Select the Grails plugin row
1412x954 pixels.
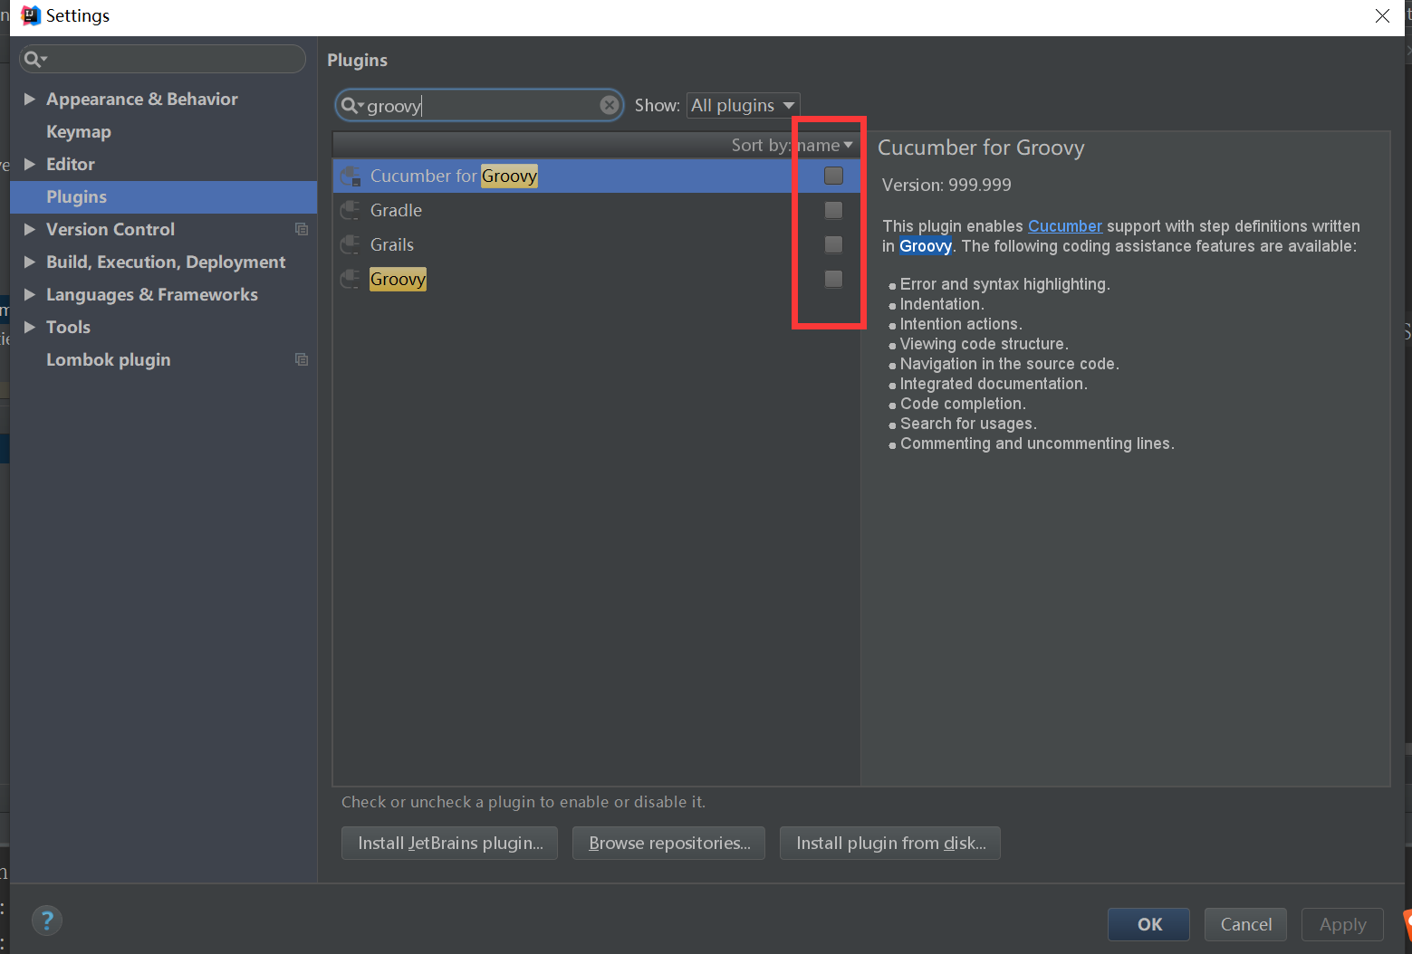[596, 244]
